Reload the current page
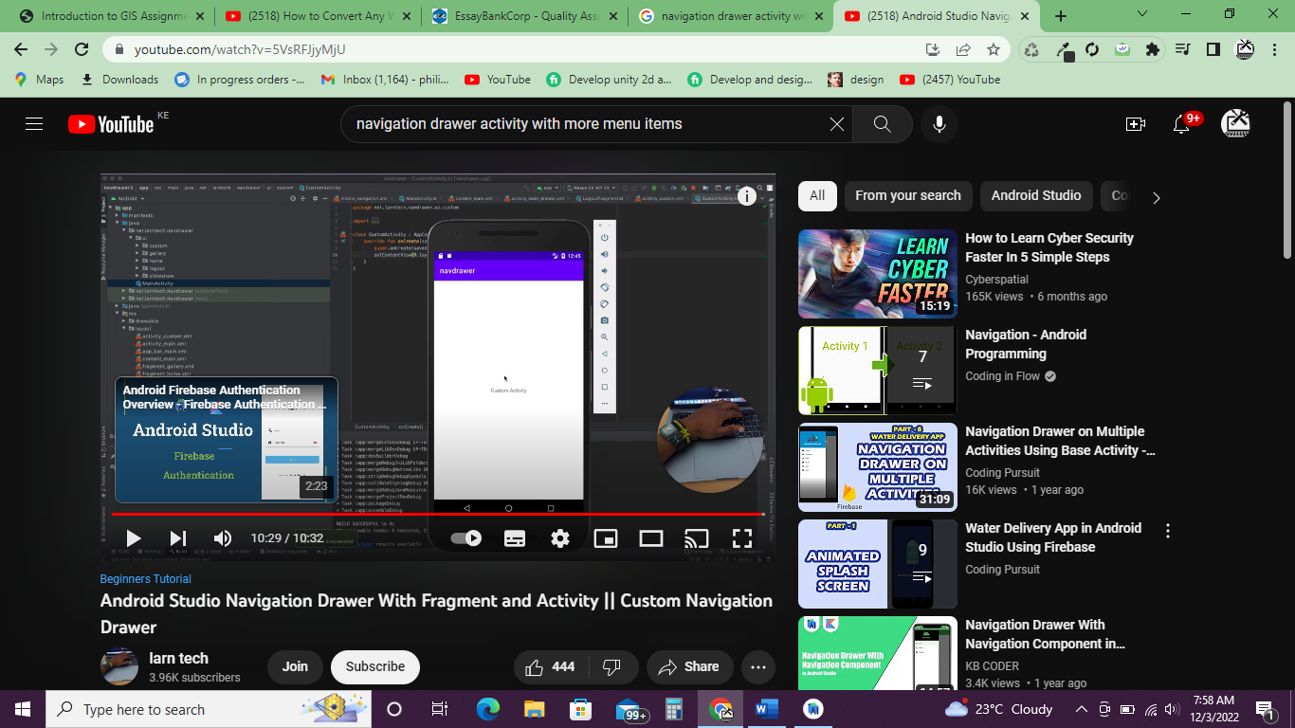Screen dimensions: 1295x728 82,49
